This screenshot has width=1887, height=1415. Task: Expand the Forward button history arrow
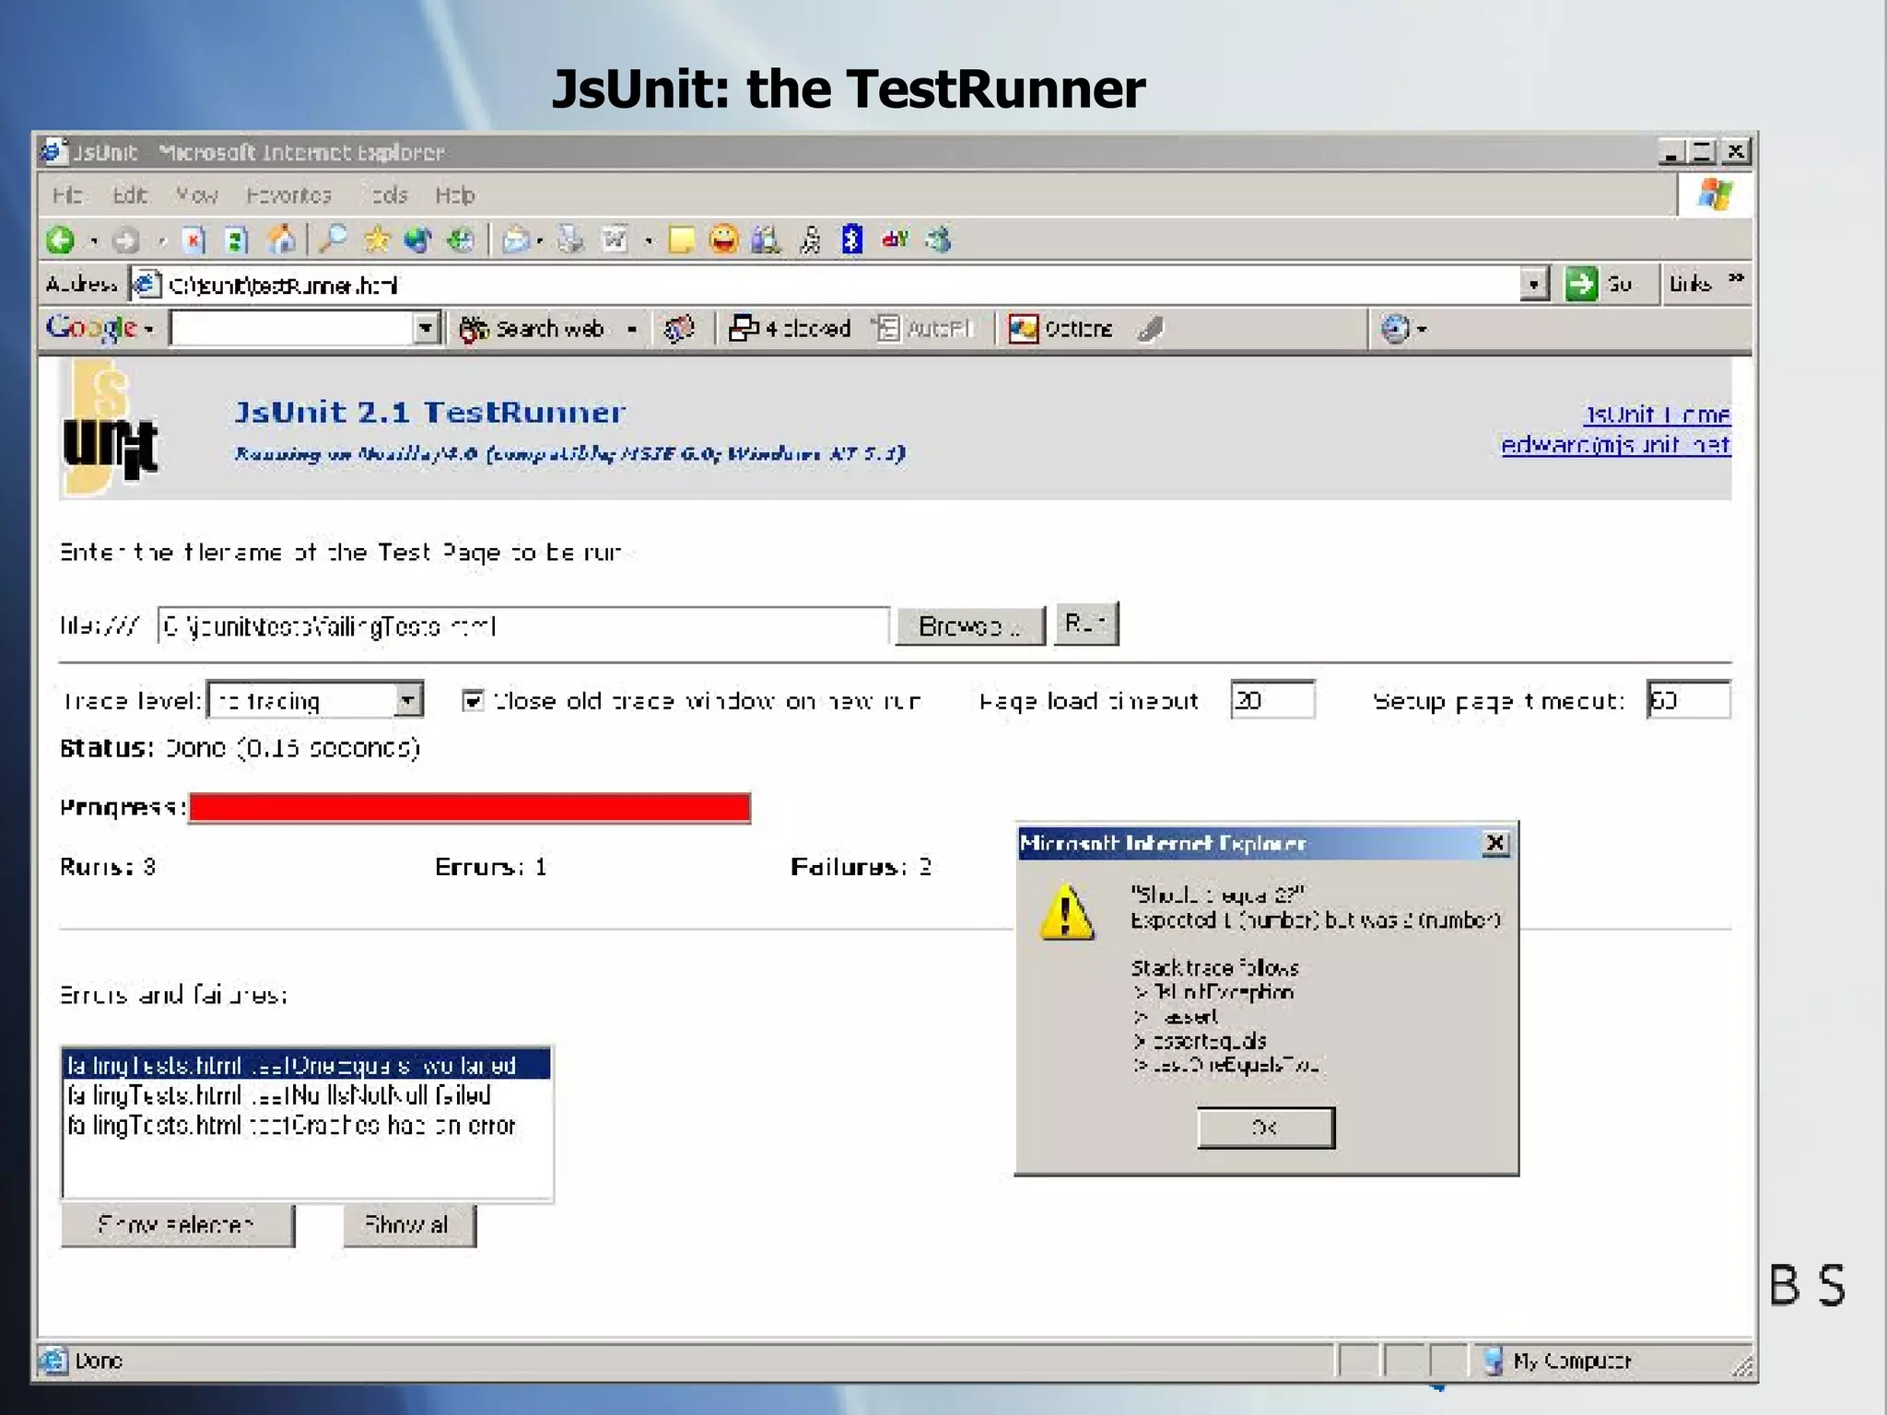(x=161, y=241)
